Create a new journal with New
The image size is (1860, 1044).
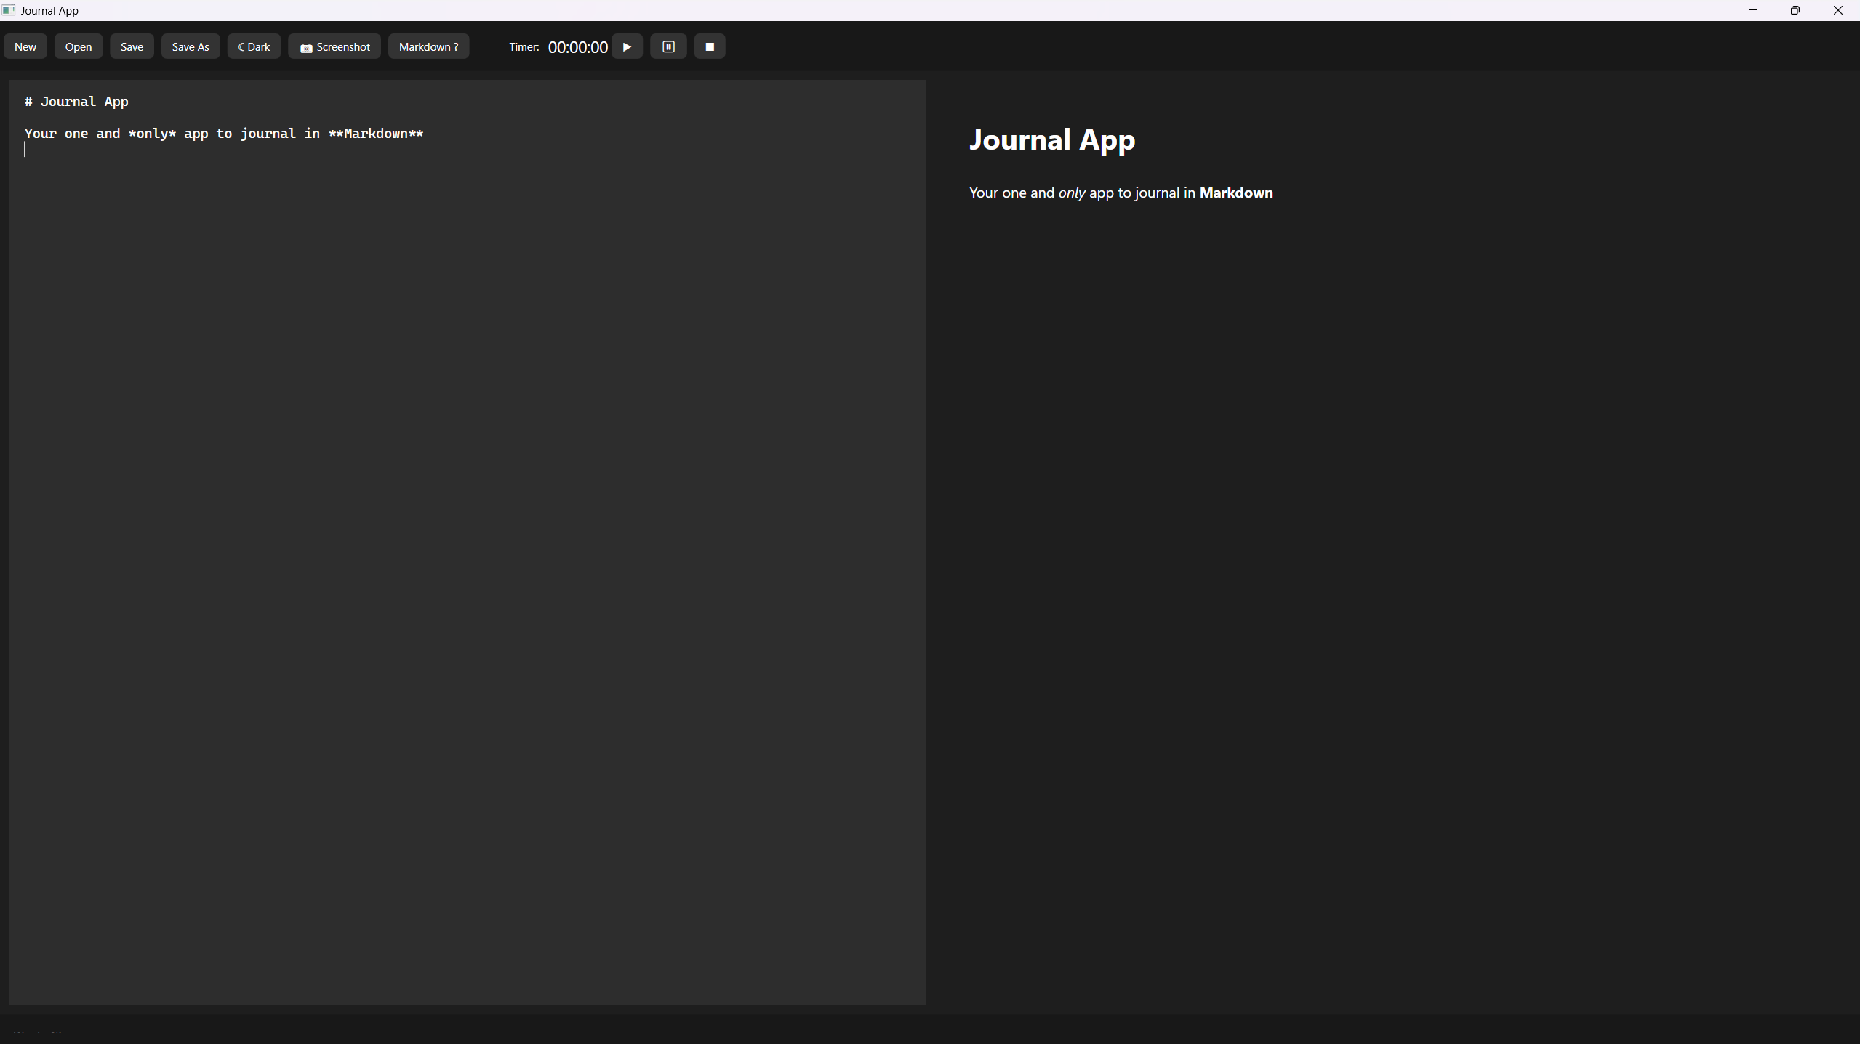[x=25, y=46]
